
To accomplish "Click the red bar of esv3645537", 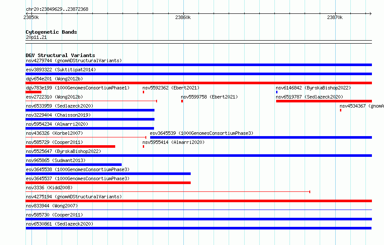I will click(108, 183).
